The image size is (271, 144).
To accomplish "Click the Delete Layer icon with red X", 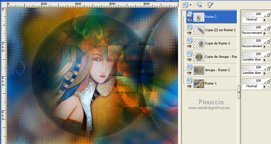I will click(x=200, y=5).
